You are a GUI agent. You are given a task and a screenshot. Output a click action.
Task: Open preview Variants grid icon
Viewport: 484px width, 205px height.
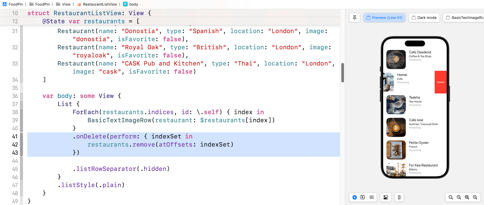click(x=372, y=197)
